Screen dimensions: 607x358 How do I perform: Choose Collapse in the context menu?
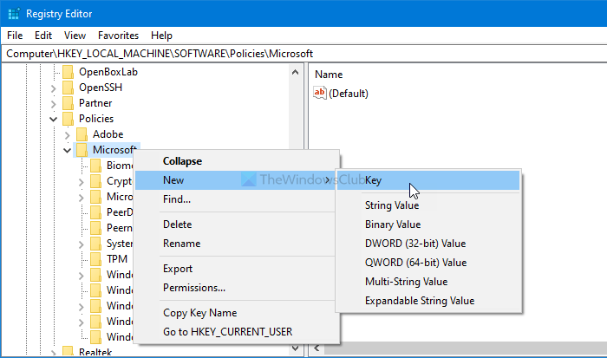(x=238, y=161)
